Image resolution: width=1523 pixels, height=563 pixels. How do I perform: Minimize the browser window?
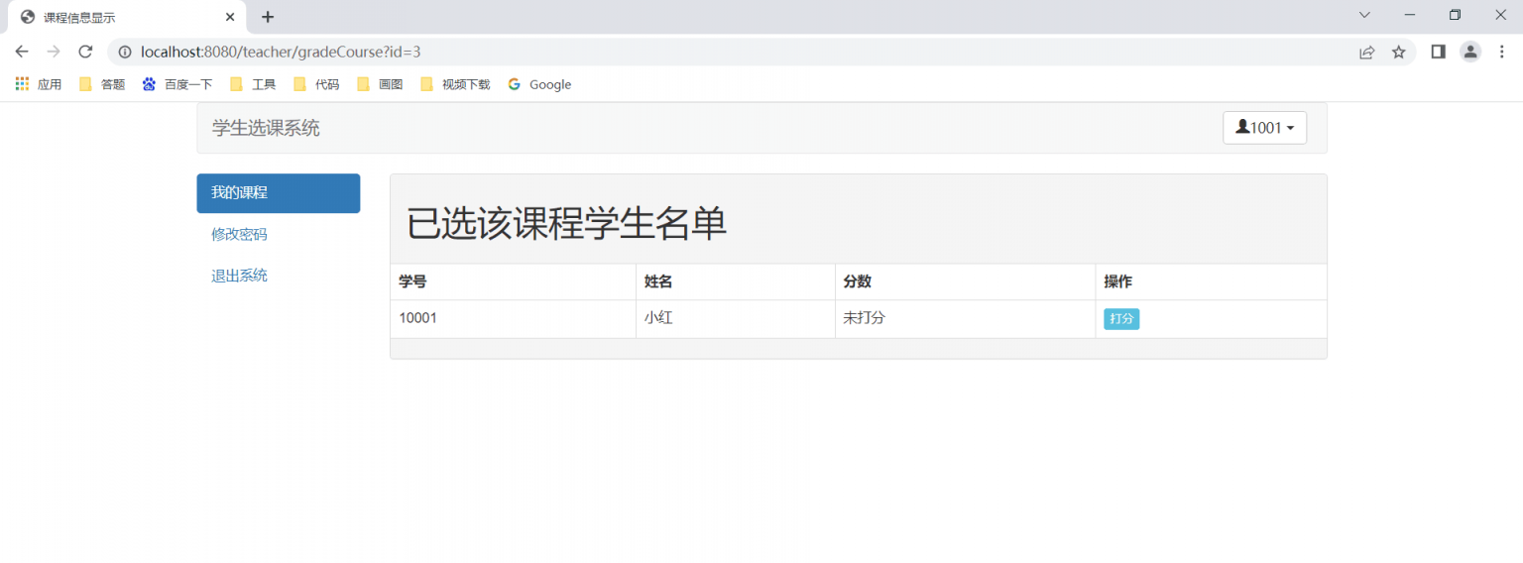coord(1410,15)
